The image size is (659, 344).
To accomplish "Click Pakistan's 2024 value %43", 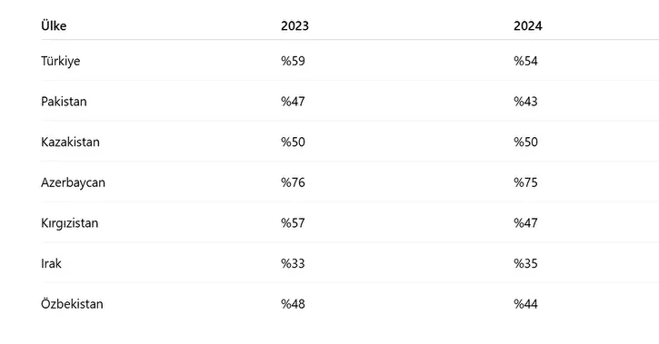I will (525, 102).
